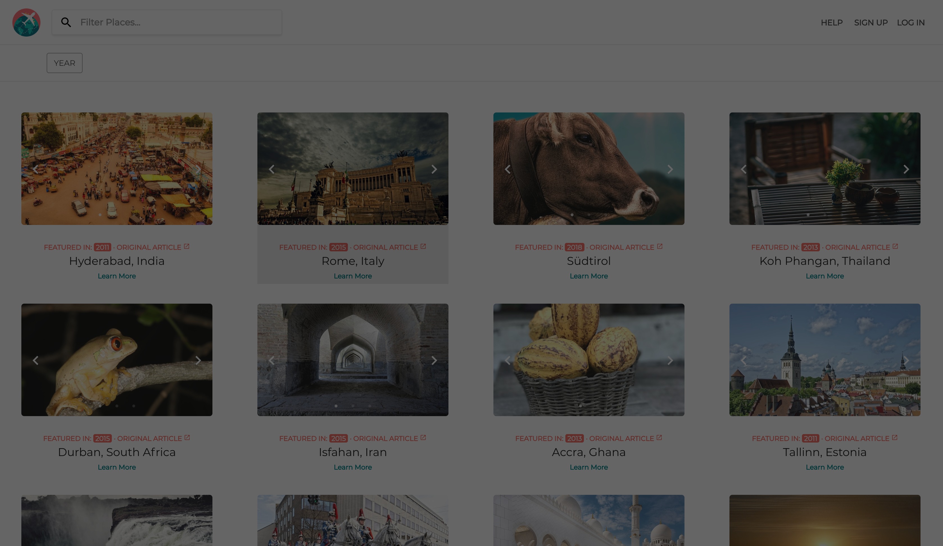The height and width of the screenshot is (546, 943).
Task: Click the 2013 year badge for Koh Phangan
Action: pyautogui.click(x=811, y=247)
